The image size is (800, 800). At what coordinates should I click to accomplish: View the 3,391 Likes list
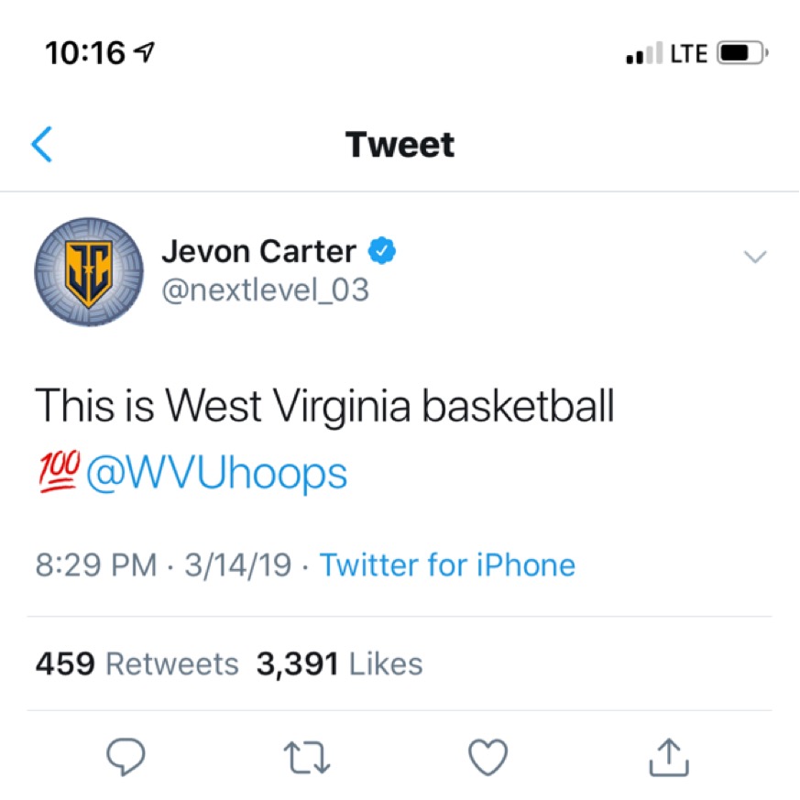click(339, 663)
